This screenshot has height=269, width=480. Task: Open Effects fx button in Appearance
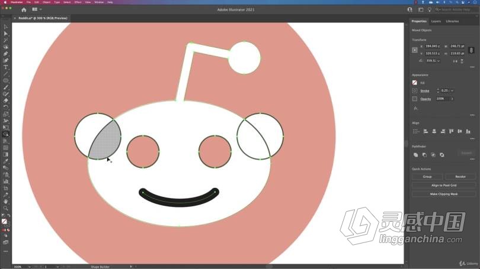click(x=415, y=108)
